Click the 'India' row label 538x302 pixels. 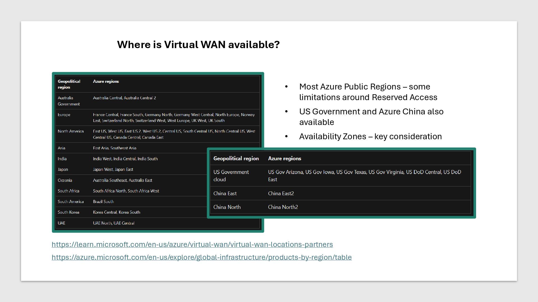pos(62,159)
